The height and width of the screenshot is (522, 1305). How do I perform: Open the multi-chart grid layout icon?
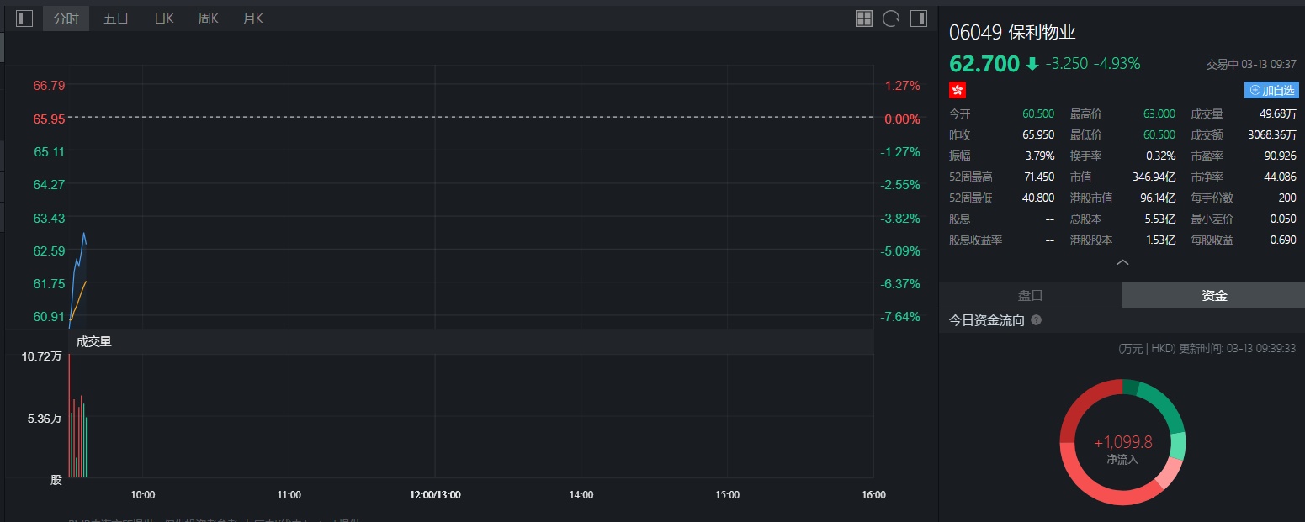coord(864,18)
